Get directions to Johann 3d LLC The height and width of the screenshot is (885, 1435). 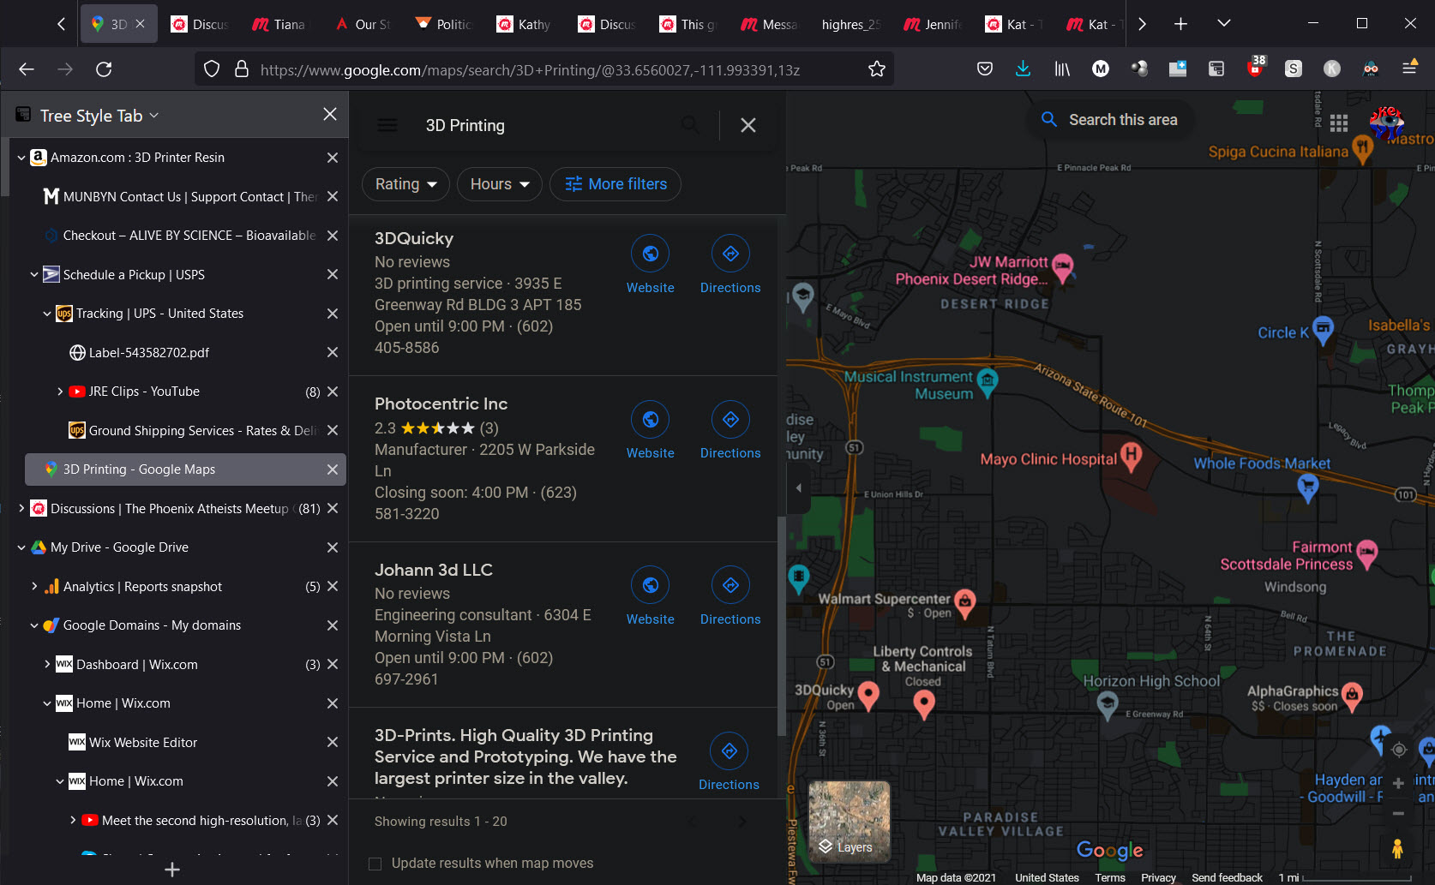[x=730, y=585]
